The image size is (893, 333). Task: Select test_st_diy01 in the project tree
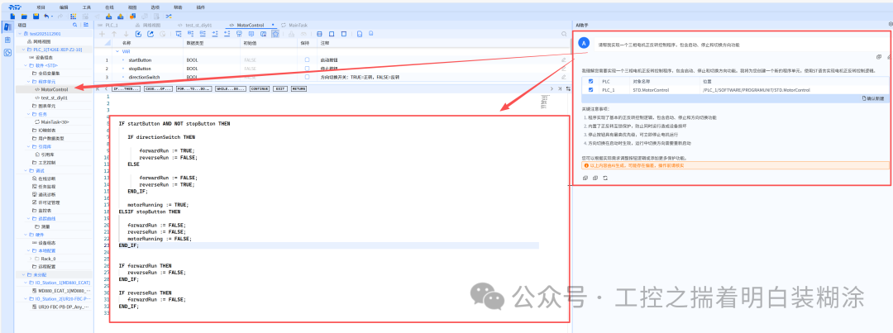pos(54,98)
